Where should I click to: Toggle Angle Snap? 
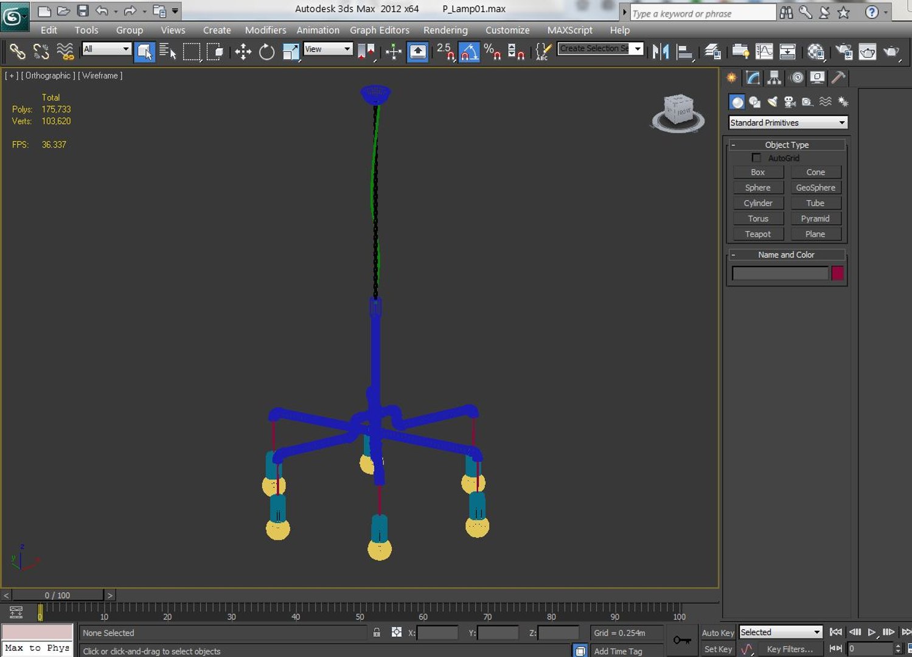coord(468,52)
